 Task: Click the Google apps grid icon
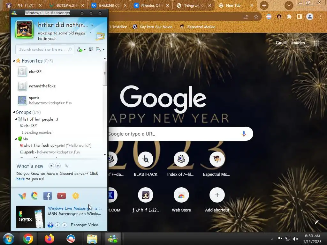click(316, 43)
